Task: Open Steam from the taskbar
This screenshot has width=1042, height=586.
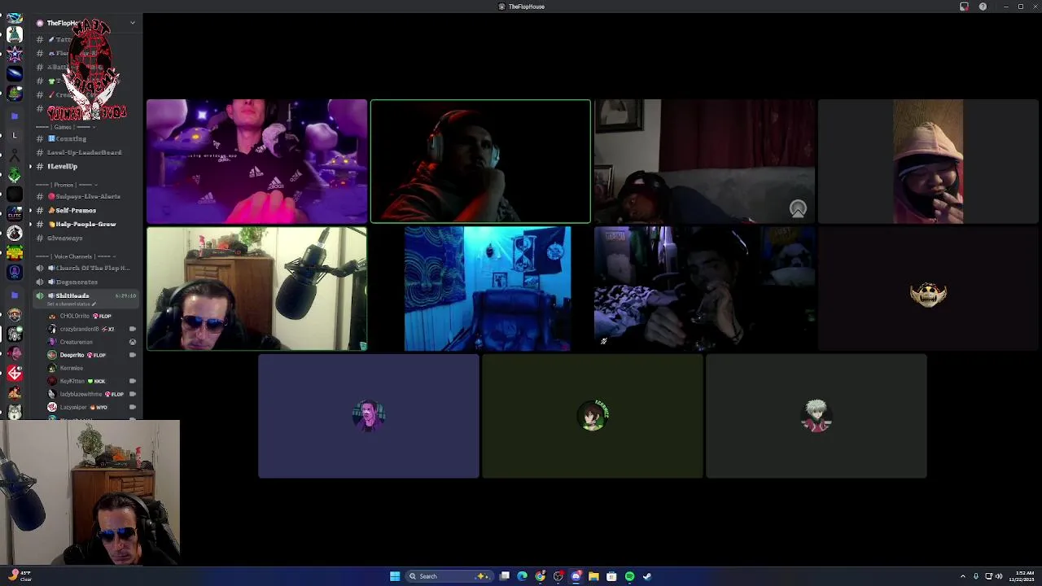Action: [x=647, y=576]
